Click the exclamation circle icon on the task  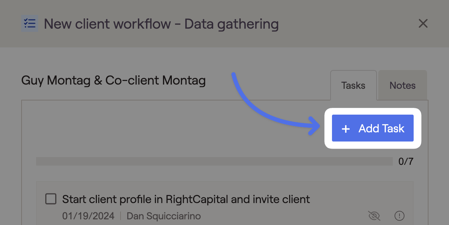click(x=400, y=215)
